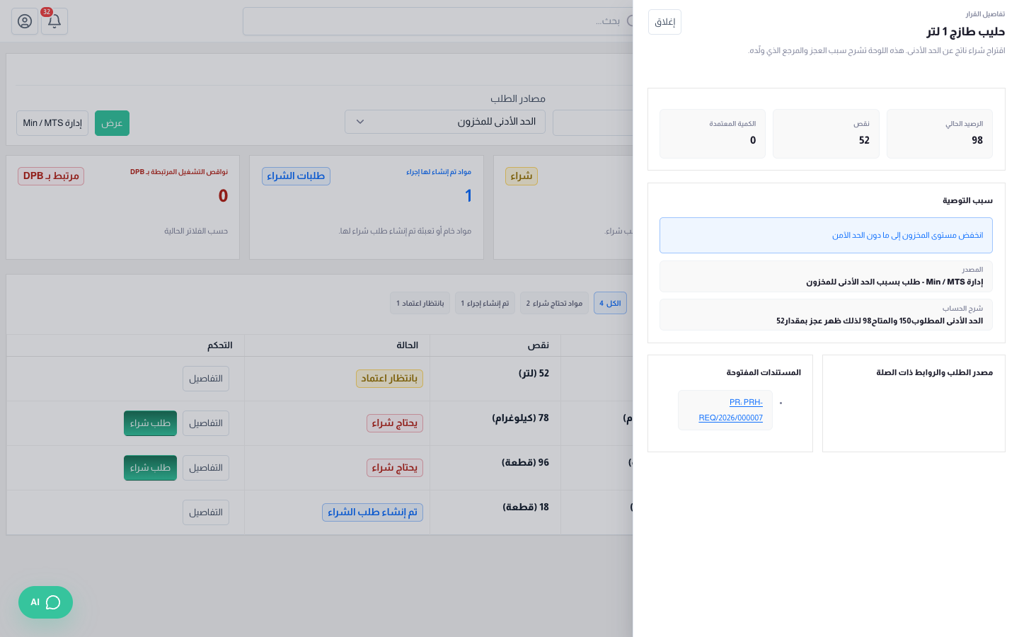The width and height of the screenshot is (1019, 637).
Task: Click يحتاج شراء badge in 96 (قطعة) row
Action: (x=395, y=468)
